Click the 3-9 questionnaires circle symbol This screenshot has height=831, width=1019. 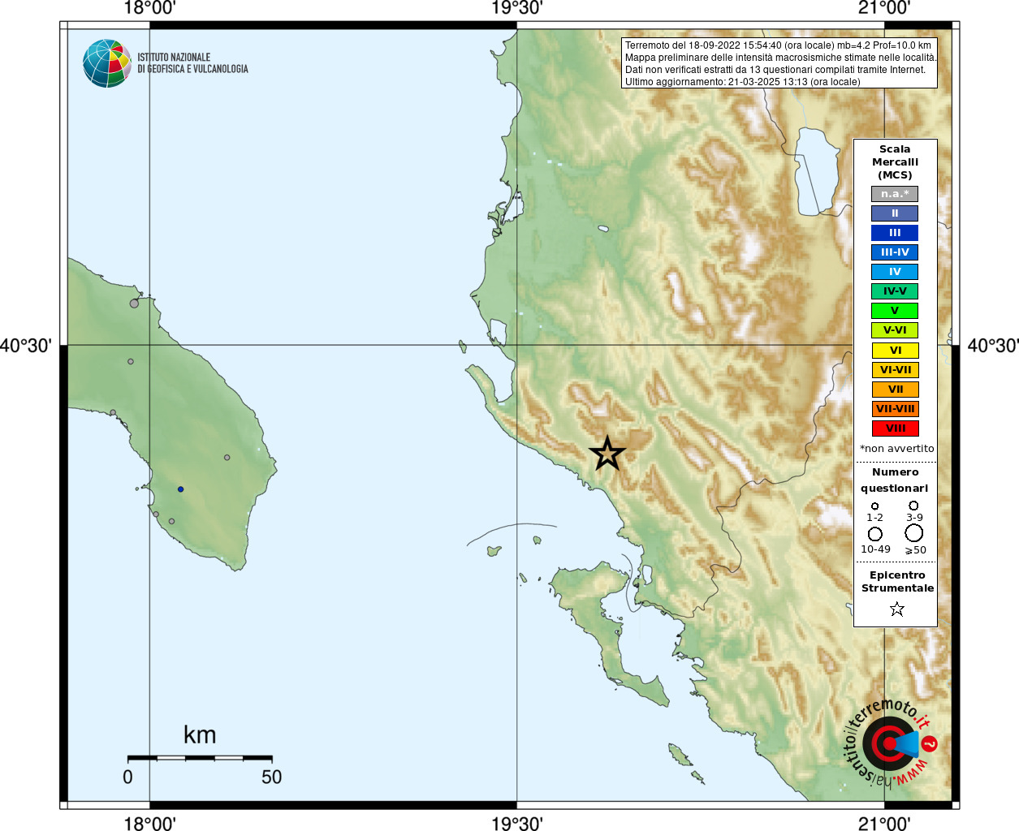tap(913, 505)
